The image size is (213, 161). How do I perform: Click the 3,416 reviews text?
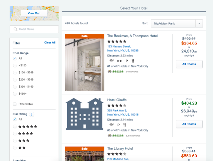pyautogui.click(x=133, y=136)
